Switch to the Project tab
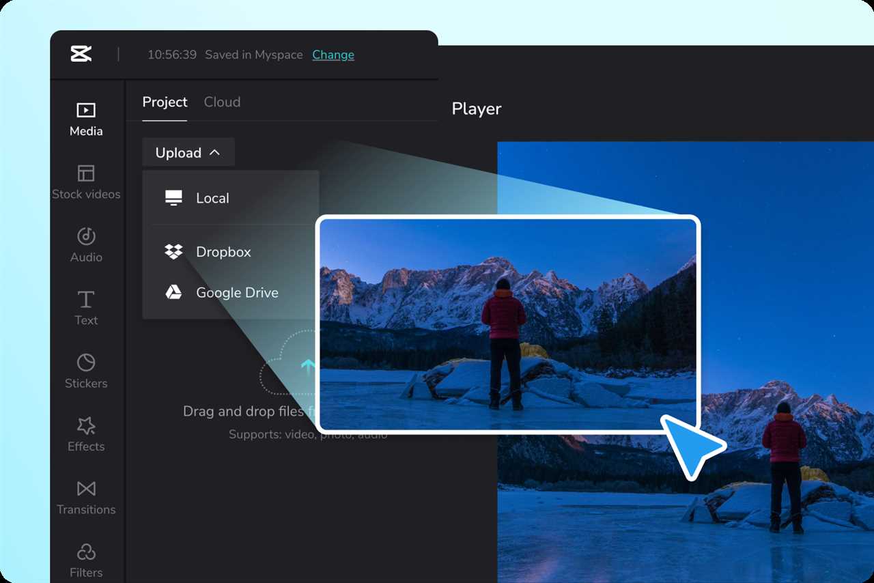Screen dimensions: 874x583 click(165, 102)
